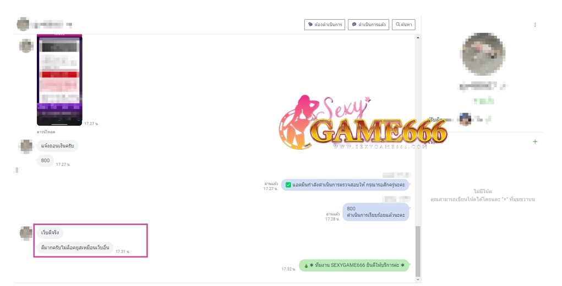Image resolution: width=562 pixels, height=286 pixels.
Task: Click green plus to add a note
Action: click(535, 142)
